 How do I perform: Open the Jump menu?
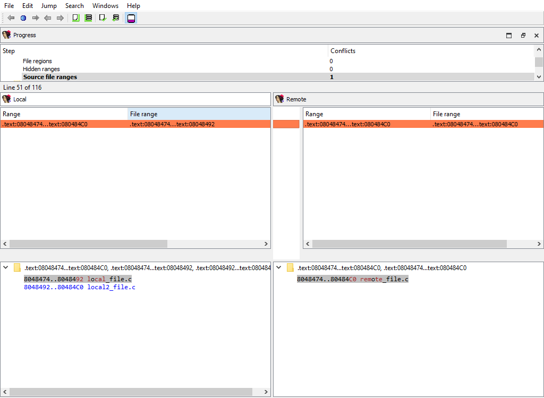click(x=49, y=6)
